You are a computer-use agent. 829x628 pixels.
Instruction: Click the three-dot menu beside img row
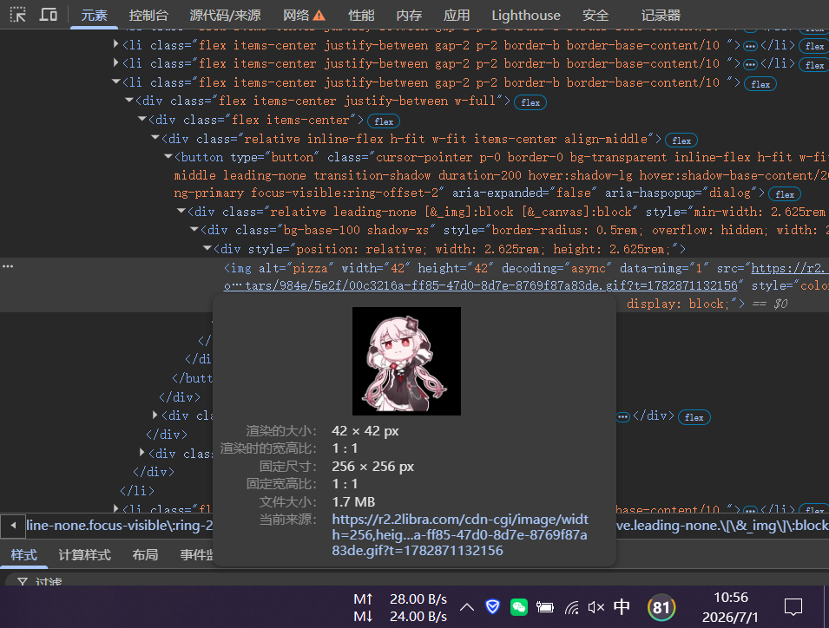point(8,266)
